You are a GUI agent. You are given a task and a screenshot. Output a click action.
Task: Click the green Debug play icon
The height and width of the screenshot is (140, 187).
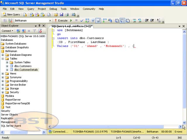pos(71,21)
